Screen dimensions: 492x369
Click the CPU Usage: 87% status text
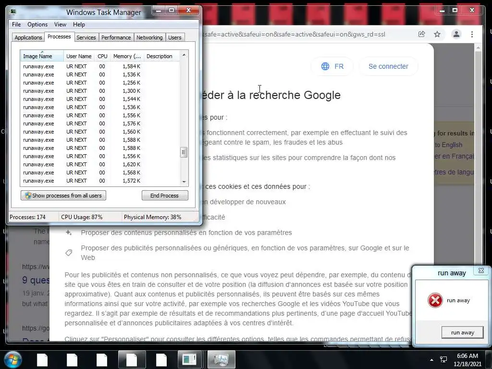click(82, 217)
